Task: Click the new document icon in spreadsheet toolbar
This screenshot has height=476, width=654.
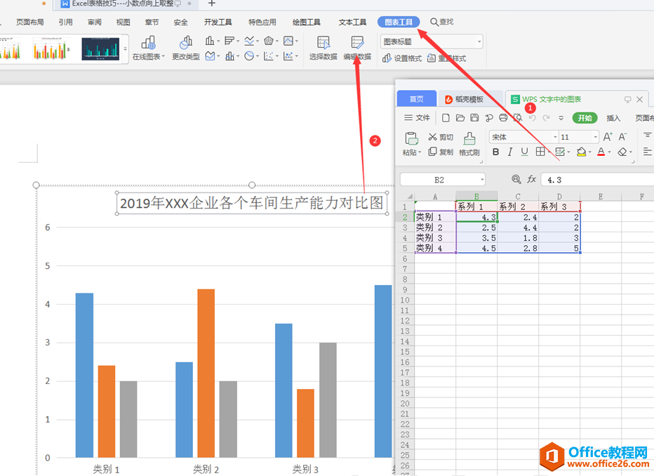Action: coord(446,118)
